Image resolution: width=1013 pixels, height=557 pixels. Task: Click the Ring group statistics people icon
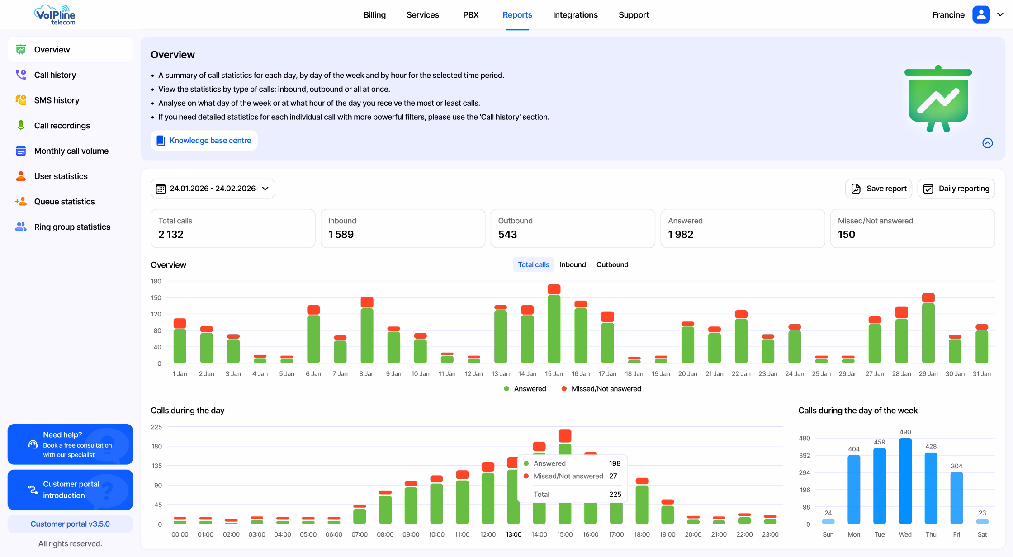coord(21,227)
